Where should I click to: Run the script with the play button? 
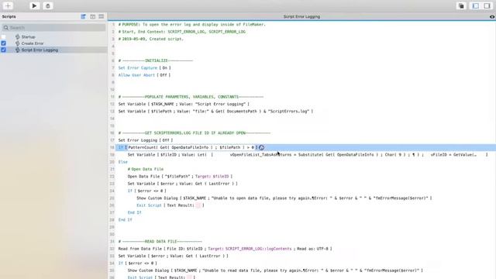pyautogui.click(x=34, y=5)
